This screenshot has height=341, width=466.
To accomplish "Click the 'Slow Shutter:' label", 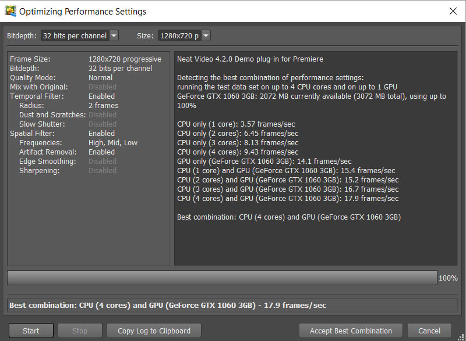I will coord(42,124).
